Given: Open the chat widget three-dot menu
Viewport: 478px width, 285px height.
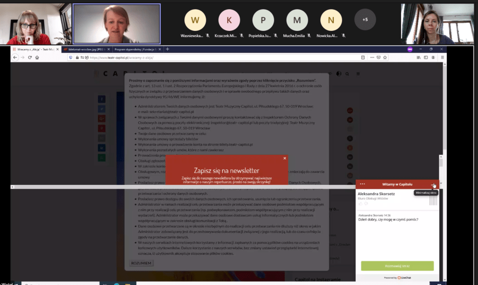Looking at the screenshot, I should [x=362, y=184].
